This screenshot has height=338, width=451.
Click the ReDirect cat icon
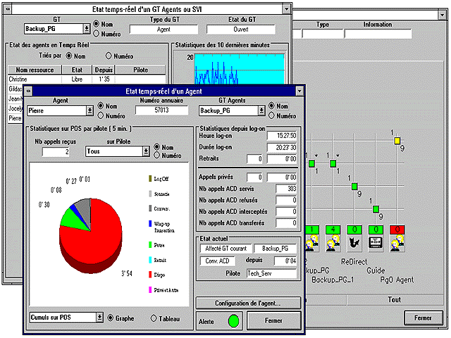tap(354, 243)
